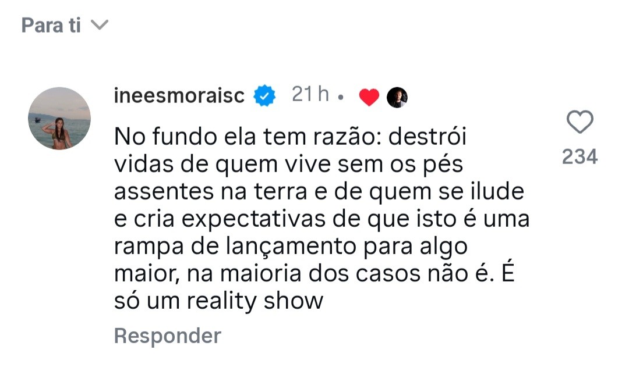
Task: Open the "Para ti" comment sorting label
Action: (x=51, y=26)
